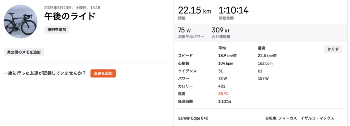Click the orange 友達を追加 button
This screenshot has width=350, height=126.
click(103, 73)
